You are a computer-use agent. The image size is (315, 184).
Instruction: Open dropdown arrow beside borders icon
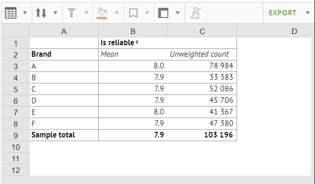tap(178, 13)
